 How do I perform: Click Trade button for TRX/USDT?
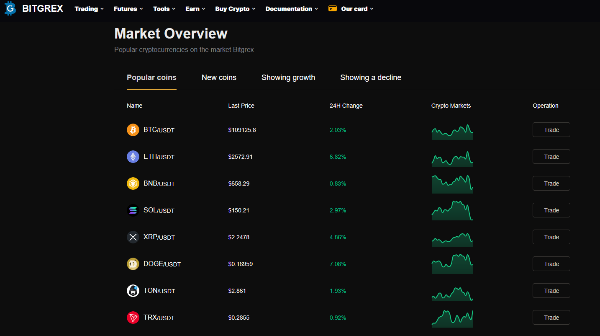pos(551,318)
